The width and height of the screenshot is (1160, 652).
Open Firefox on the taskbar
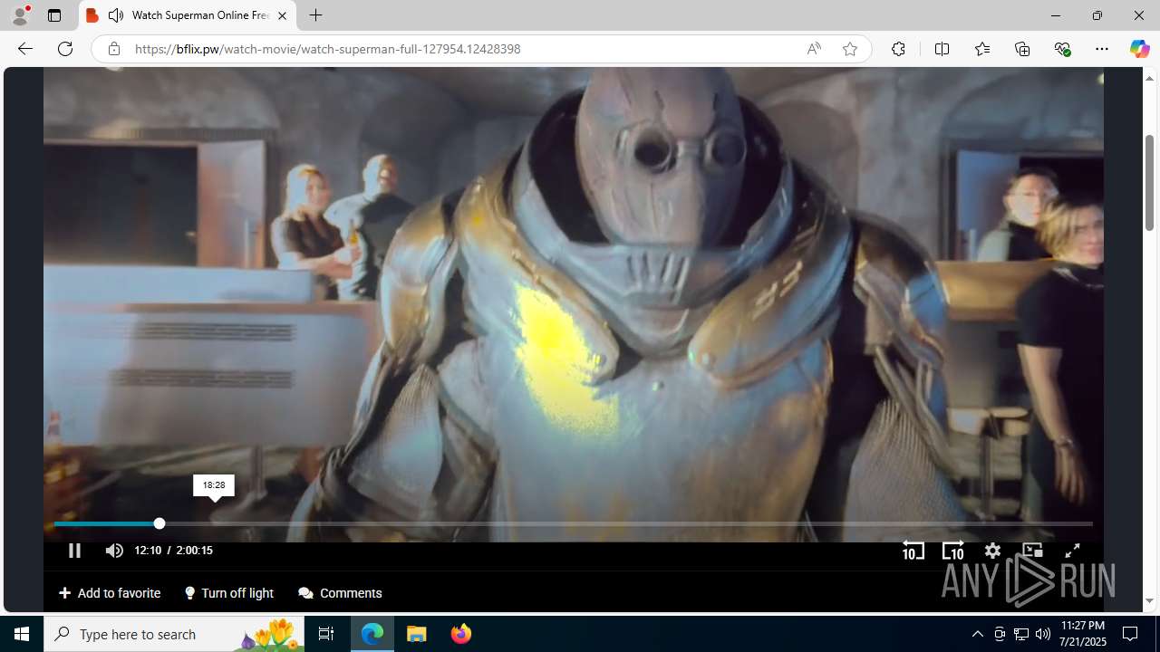tap(460, 634)
